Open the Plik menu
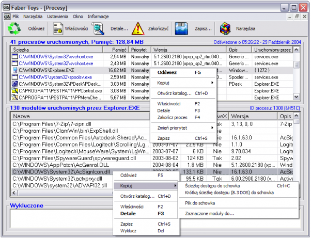 (x=15, y=17)
